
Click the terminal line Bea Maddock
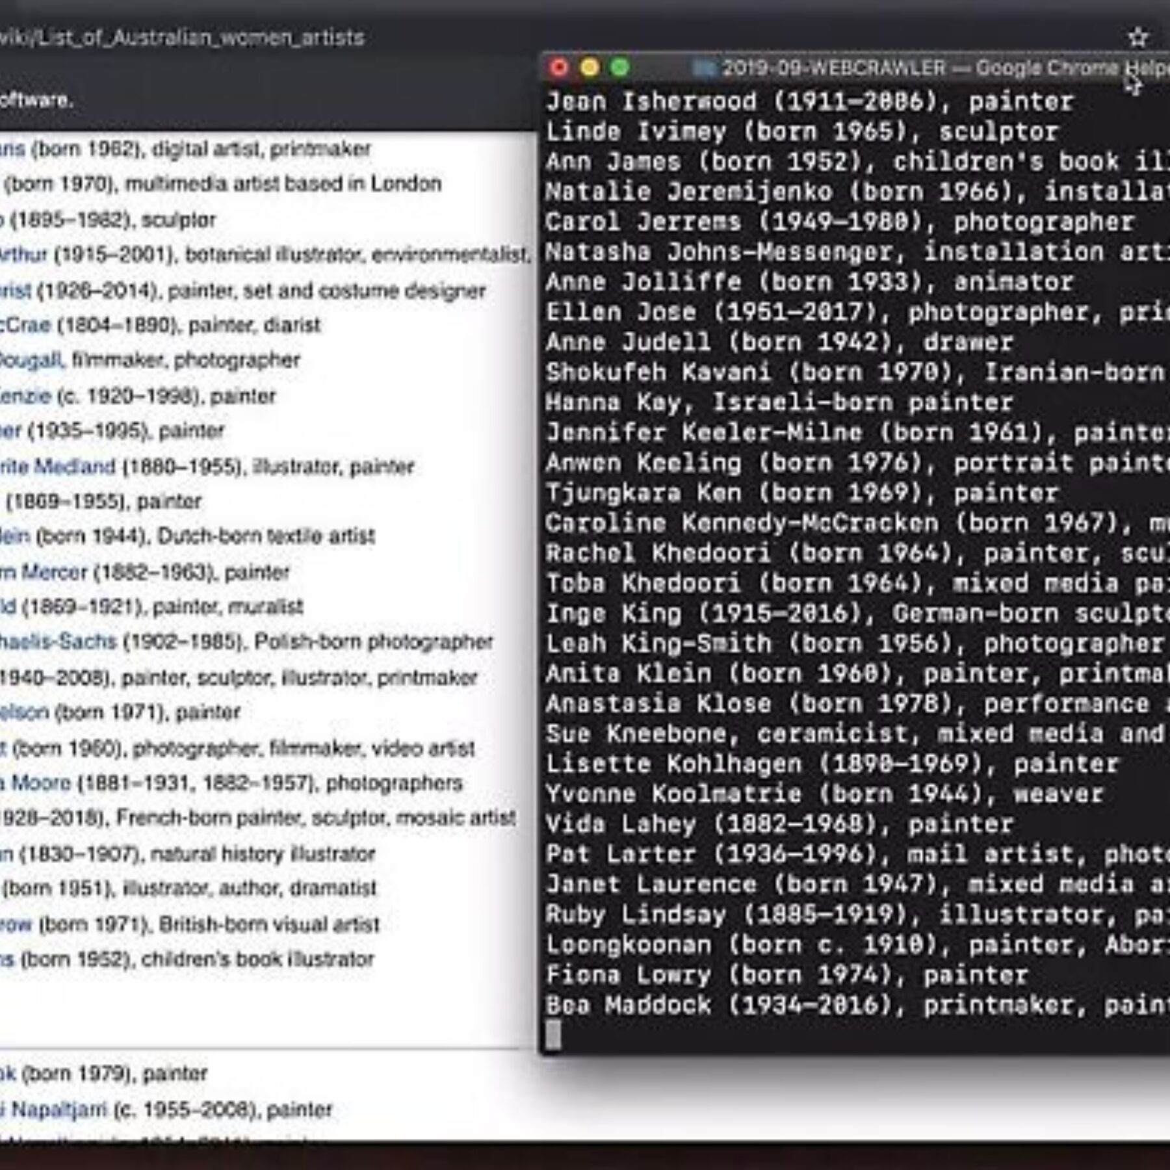tap(857, 1005)
